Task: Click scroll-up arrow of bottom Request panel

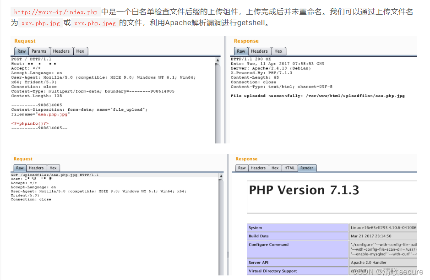Action: [x=221, y=176]
